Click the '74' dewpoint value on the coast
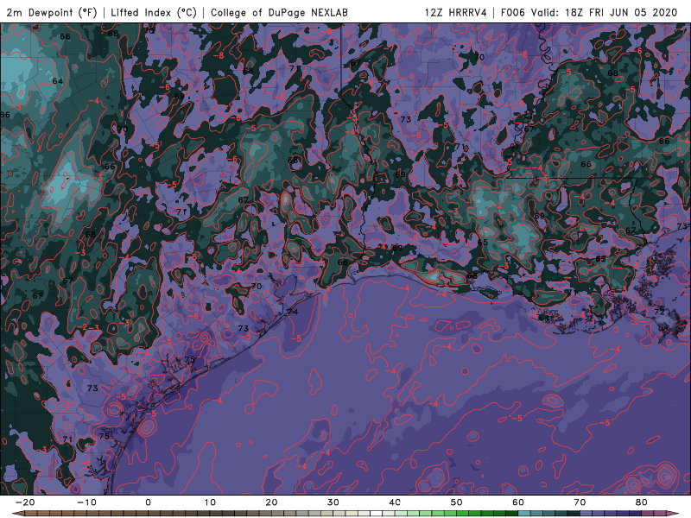Screen dimensions: 691x518 click(293, 312)
